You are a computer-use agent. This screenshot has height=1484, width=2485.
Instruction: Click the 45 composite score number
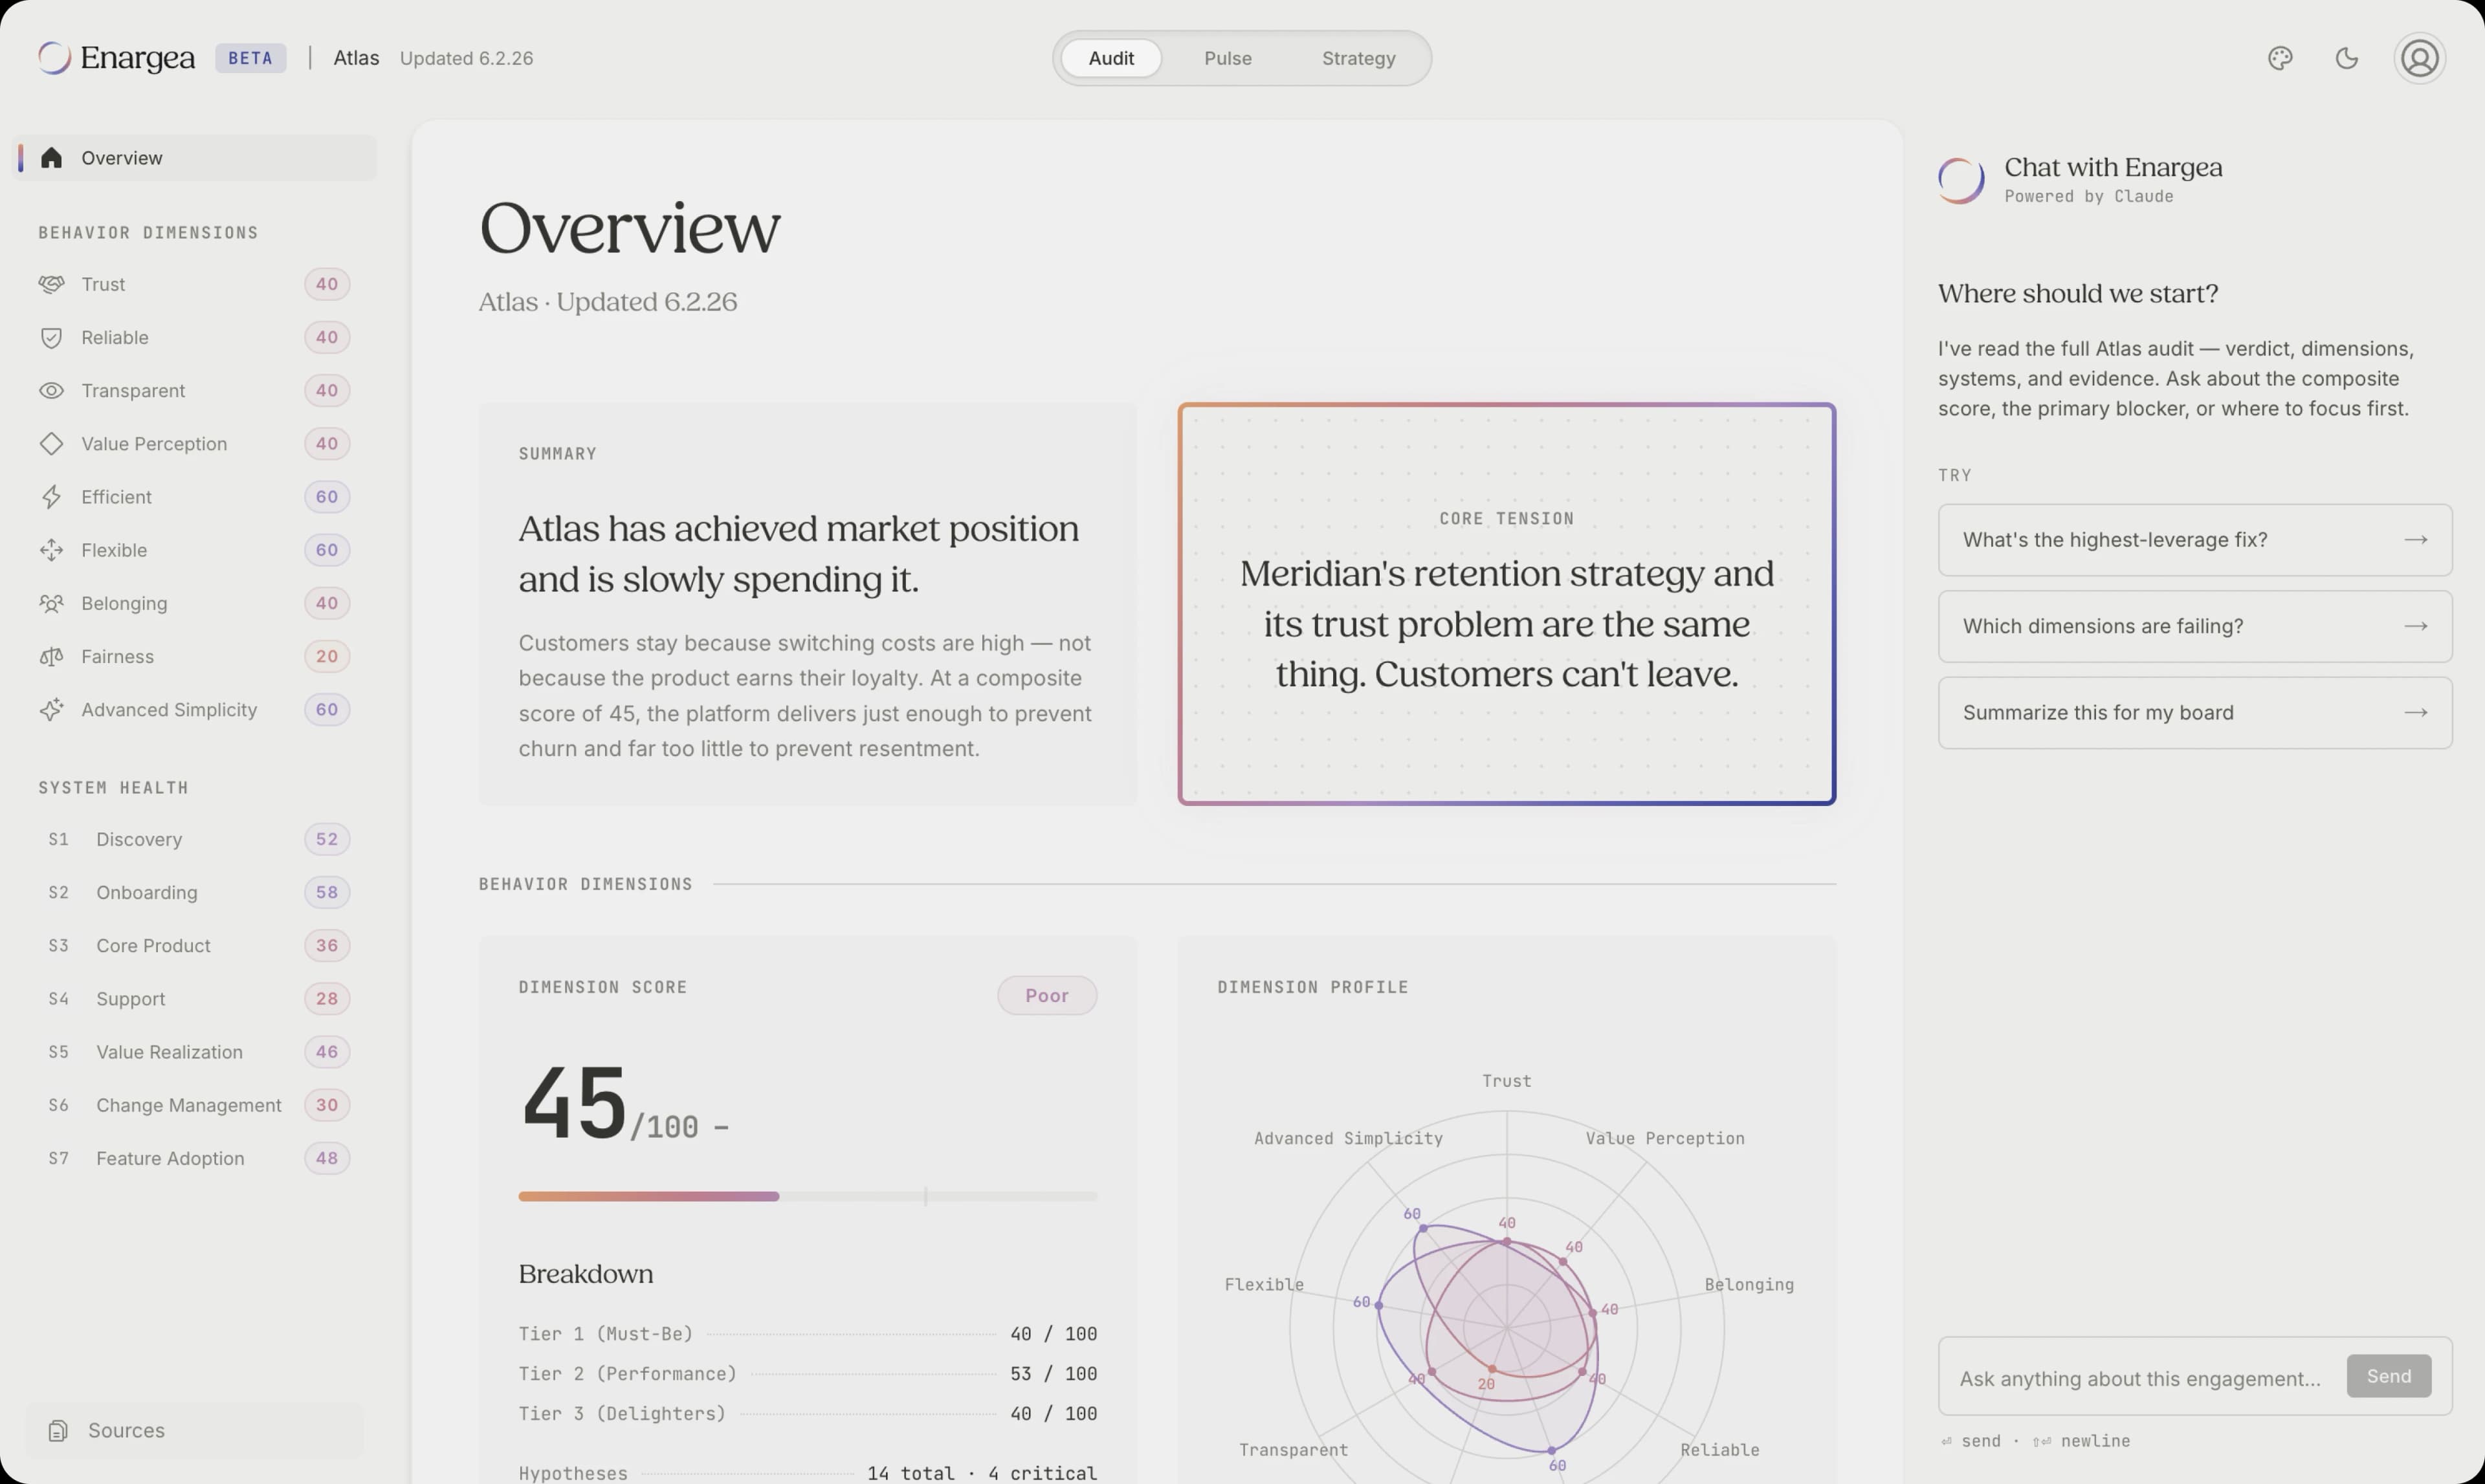pos(574,1102)
